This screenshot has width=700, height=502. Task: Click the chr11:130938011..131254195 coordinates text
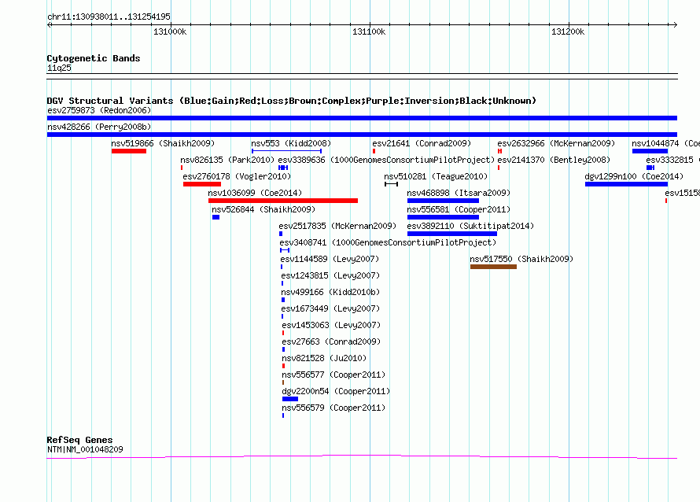point(109,17)
